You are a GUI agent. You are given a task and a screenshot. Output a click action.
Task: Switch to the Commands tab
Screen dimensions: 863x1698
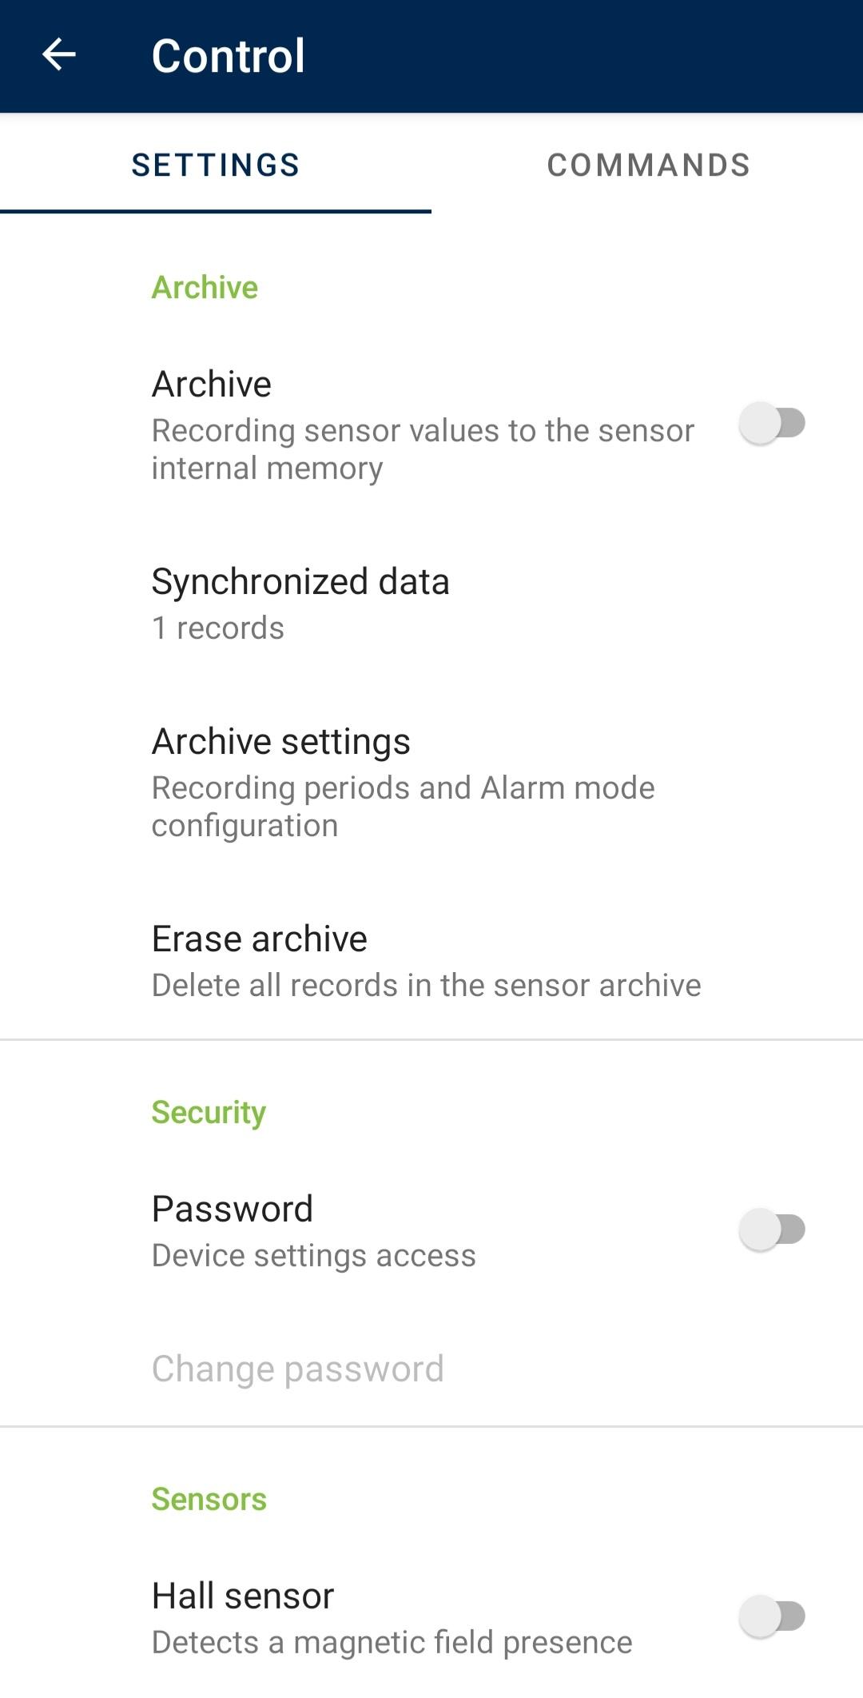[648, 165]
